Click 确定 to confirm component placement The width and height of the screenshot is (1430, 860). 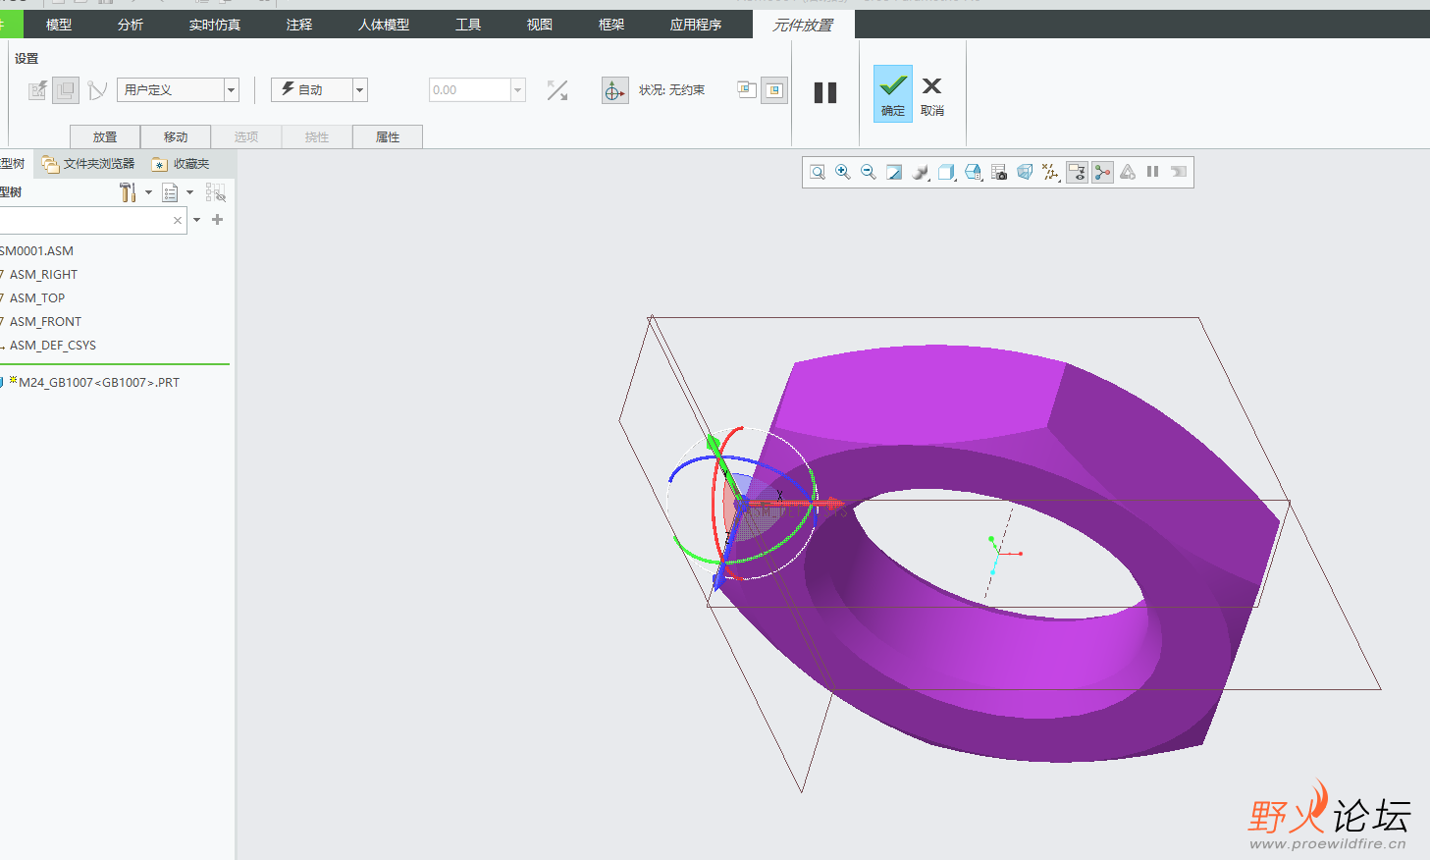coord(892,93)
